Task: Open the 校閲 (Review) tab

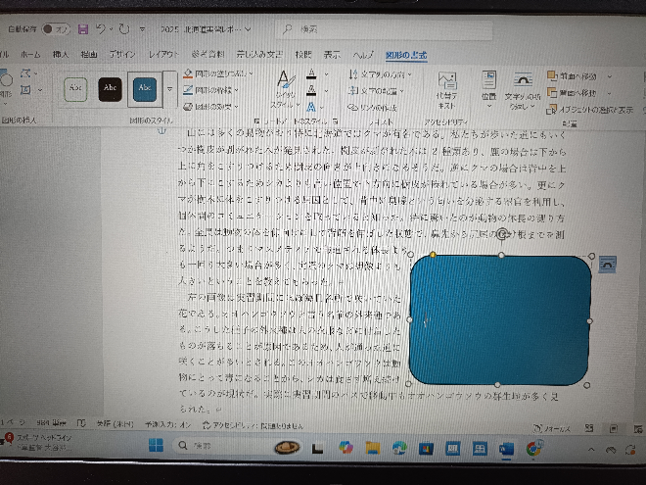Action: coord(303,55)
